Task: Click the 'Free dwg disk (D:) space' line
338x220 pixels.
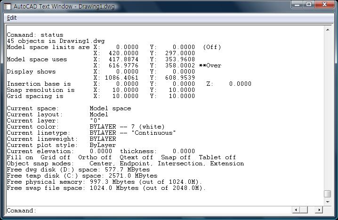Action: (78, 170)
